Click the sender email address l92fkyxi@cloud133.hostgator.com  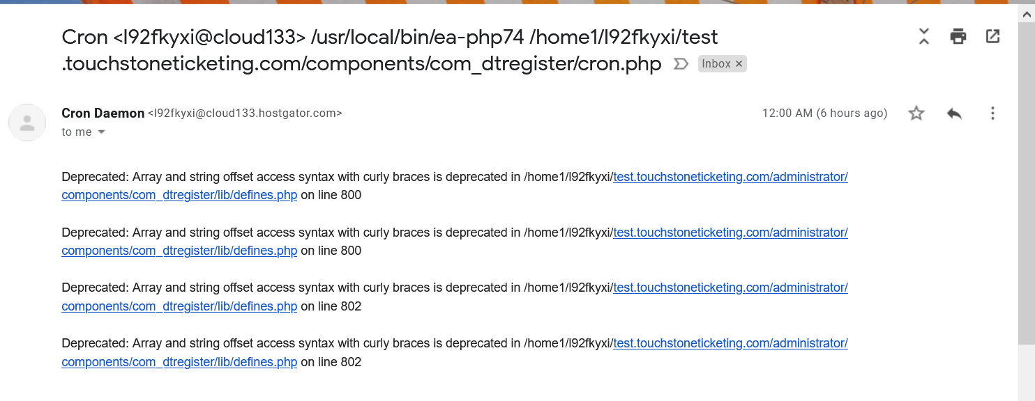[x=245, y=113]
